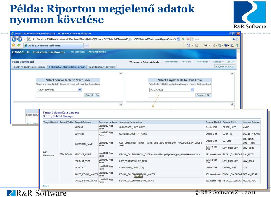The height and width of the screenshot is (197, 271).
Task: Switch to Last Runtime Statistics tab
Action: pyautogui.click(x=102, y=67)
